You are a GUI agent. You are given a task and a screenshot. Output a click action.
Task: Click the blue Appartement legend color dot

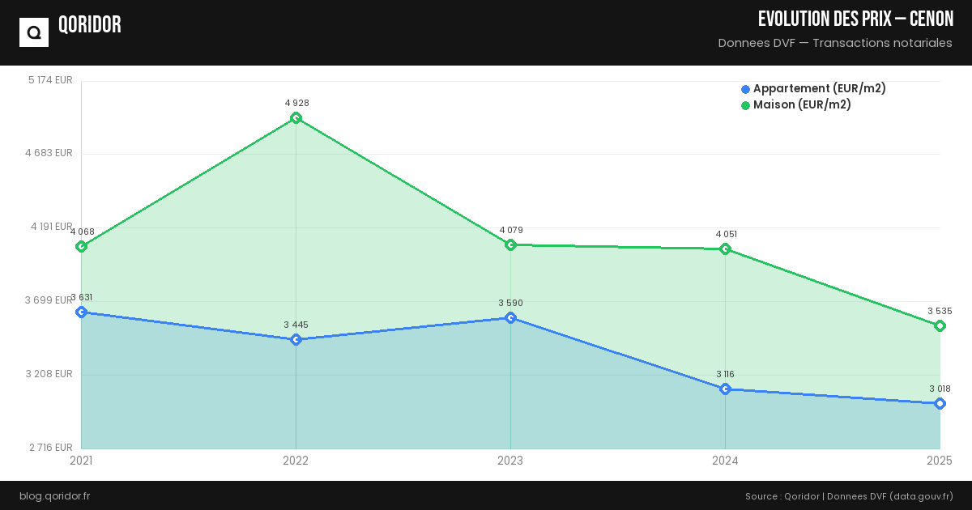click(745, 89)
